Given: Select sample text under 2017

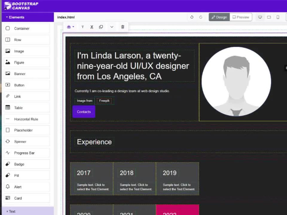Looking at the screenshot, I should click(x=93, y=187).
